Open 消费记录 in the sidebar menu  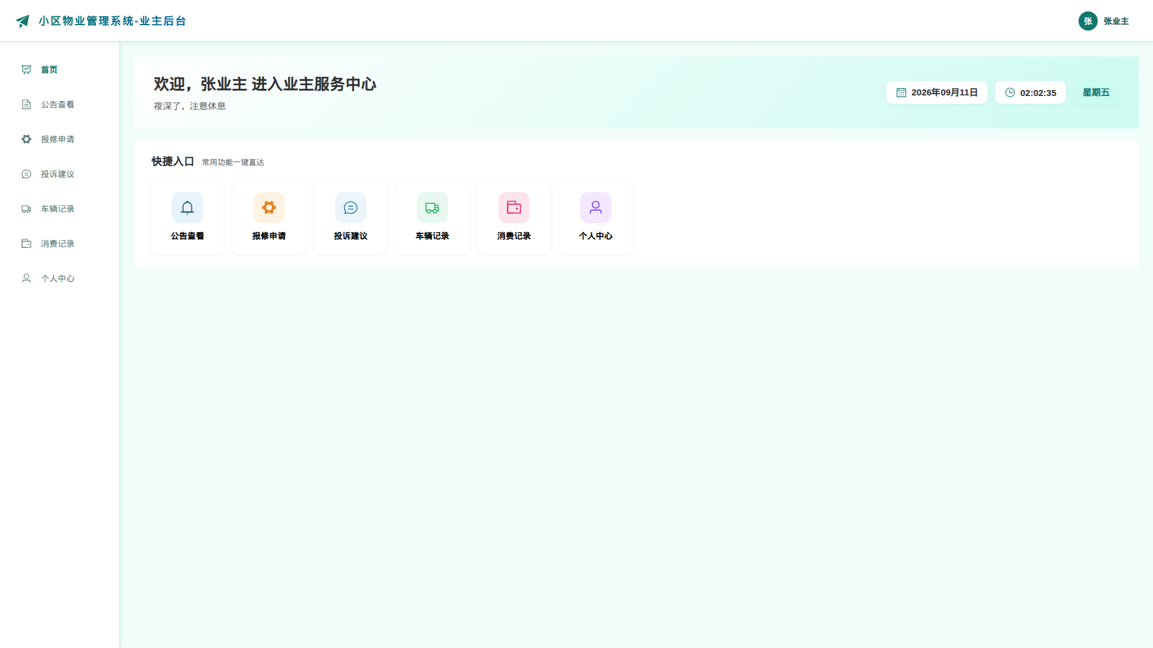point(60,244)
